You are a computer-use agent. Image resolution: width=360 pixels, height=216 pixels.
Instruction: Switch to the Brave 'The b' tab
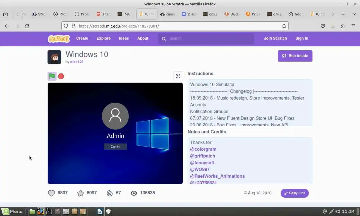click(103, 14)
